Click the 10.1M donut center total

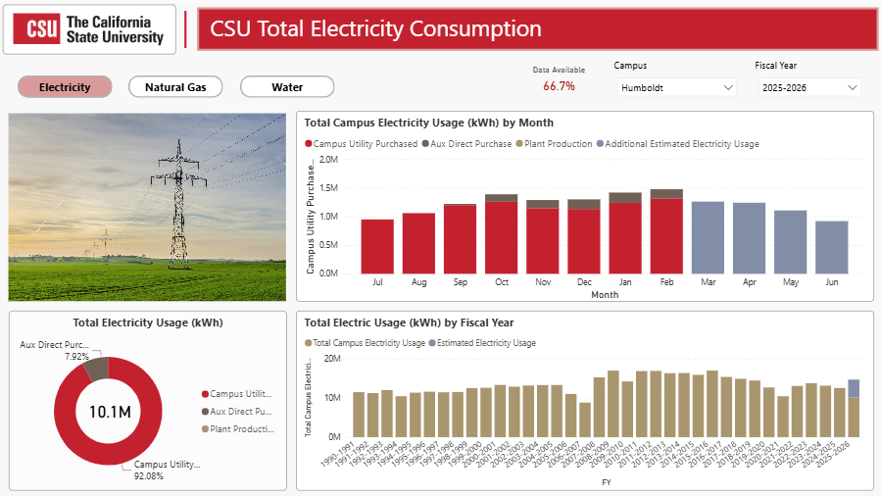pos(110,412)
